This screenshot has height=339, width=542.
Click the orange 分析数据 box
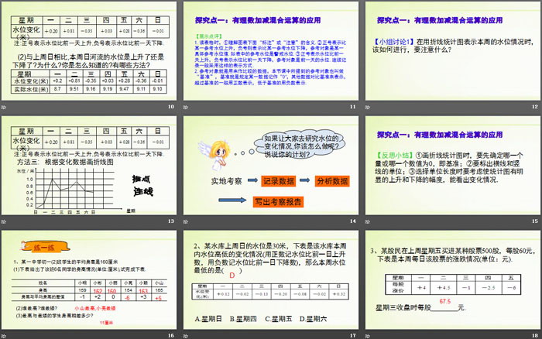click(x=332, y=181)
